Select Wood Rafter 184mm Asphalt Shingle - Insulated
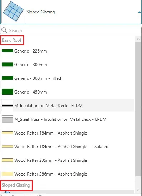142x196 pixels. [x=68, y=146]
